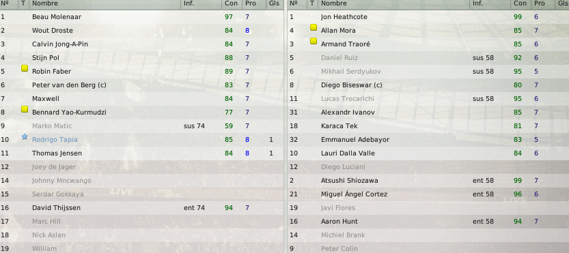Click Marko Matic's sus 74 info
The image size is (569, 253).
(x=194, y=126)
